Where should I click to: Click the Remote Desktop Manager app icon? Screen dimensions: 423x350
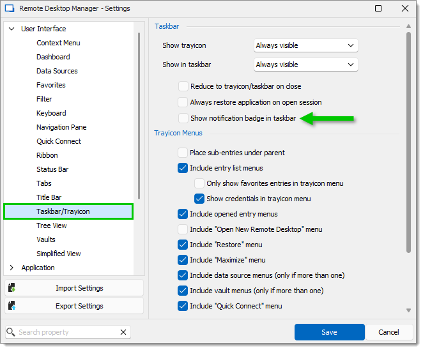[10, 8]
